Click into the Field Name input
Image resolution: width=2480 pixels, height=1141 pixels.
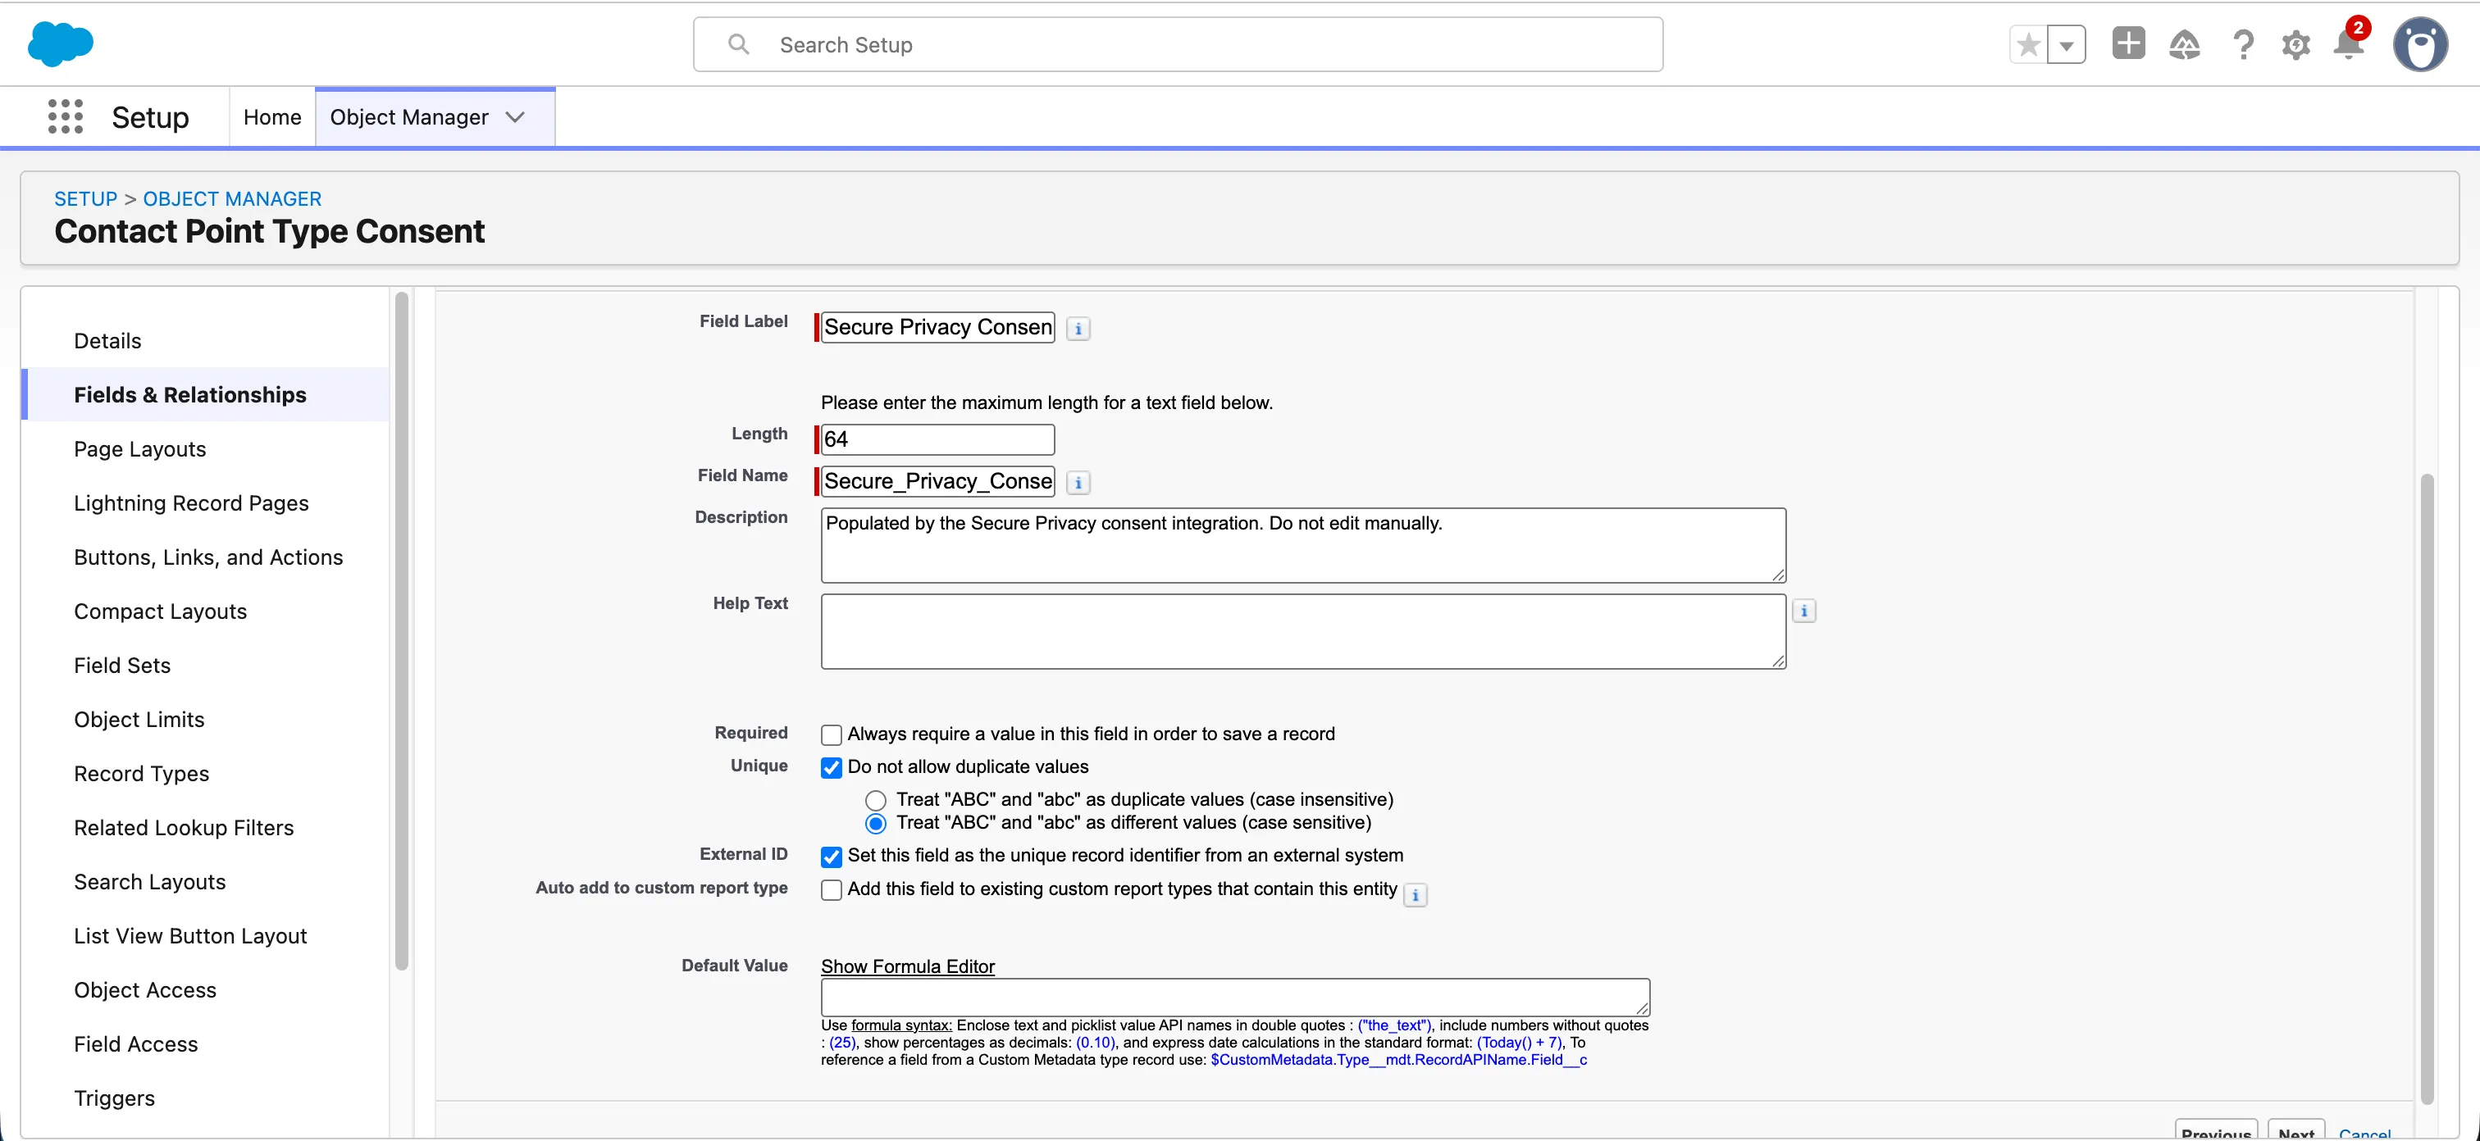[x=937, y=481]
